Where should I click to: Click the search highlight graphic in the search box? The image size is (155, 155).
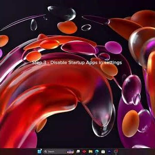pos(71,152)
